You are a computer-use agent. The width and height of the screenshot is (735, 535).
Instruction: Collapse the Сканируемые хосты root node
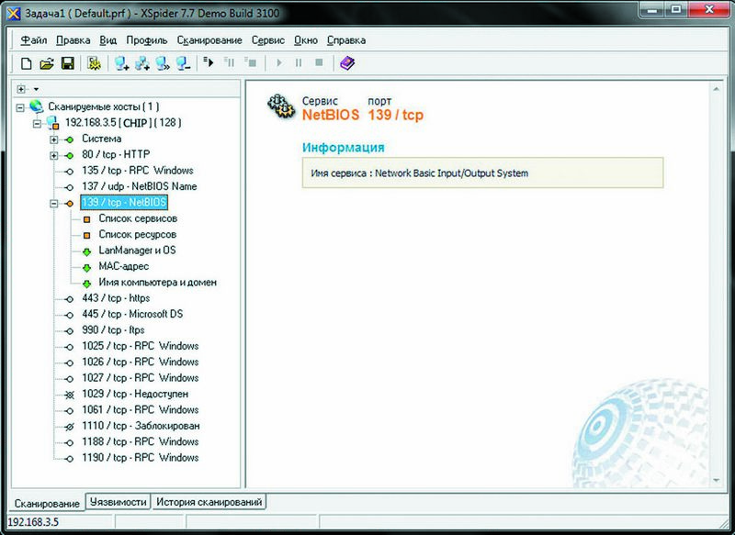(20, 107)
